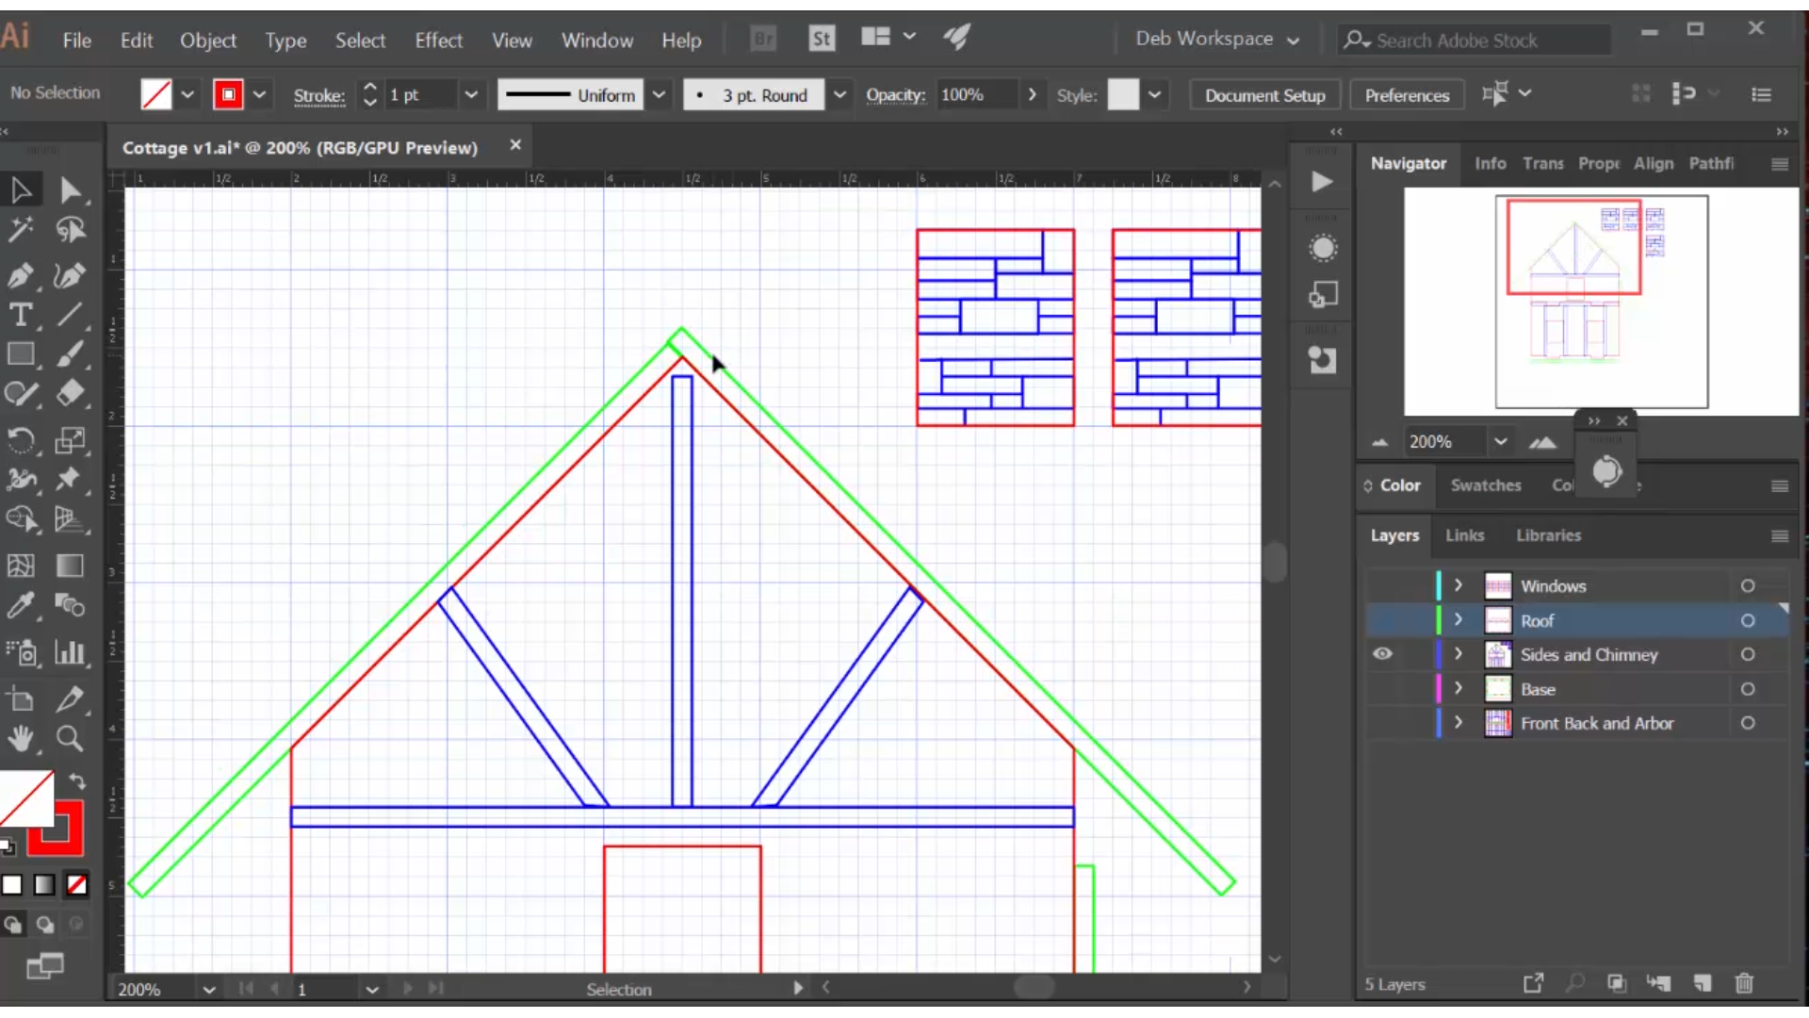Select the Paintbrush tool
The width and height of the screenshot is (1809, 1018).
pyautogui.click(x=71, y=355)
